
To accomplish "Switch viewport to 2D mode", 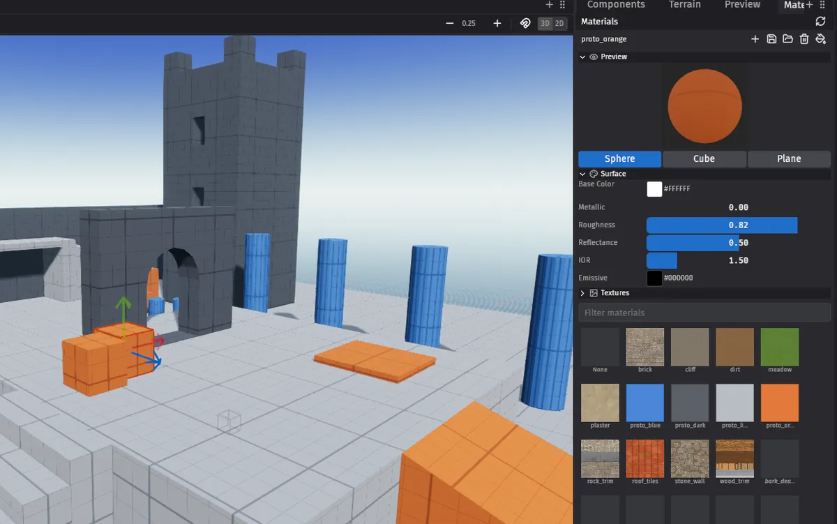I will point(559,23).
